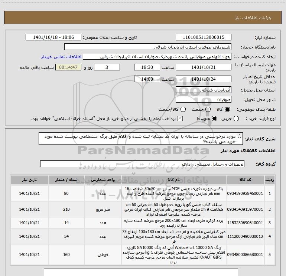Click the نام کالا column header
Screen dimensions: 286x276
174,180
